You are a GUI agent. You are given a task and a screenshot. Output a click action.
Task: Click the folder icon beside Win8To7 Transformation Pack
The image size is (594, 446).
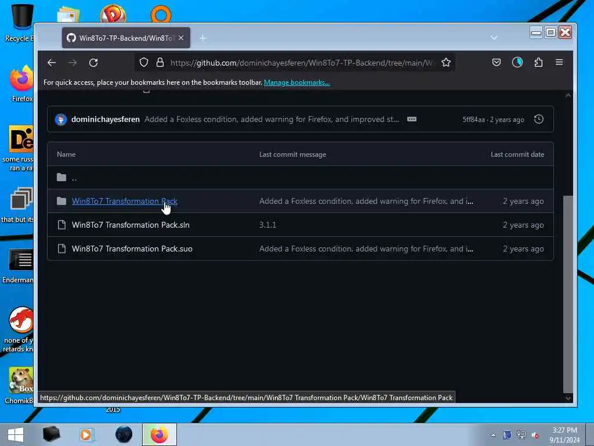tap(61, 201)
